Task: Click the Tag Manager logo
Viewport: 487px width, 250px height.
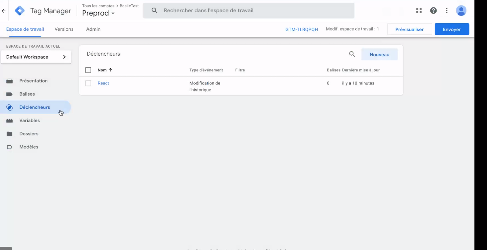Action: click(20, 11)
